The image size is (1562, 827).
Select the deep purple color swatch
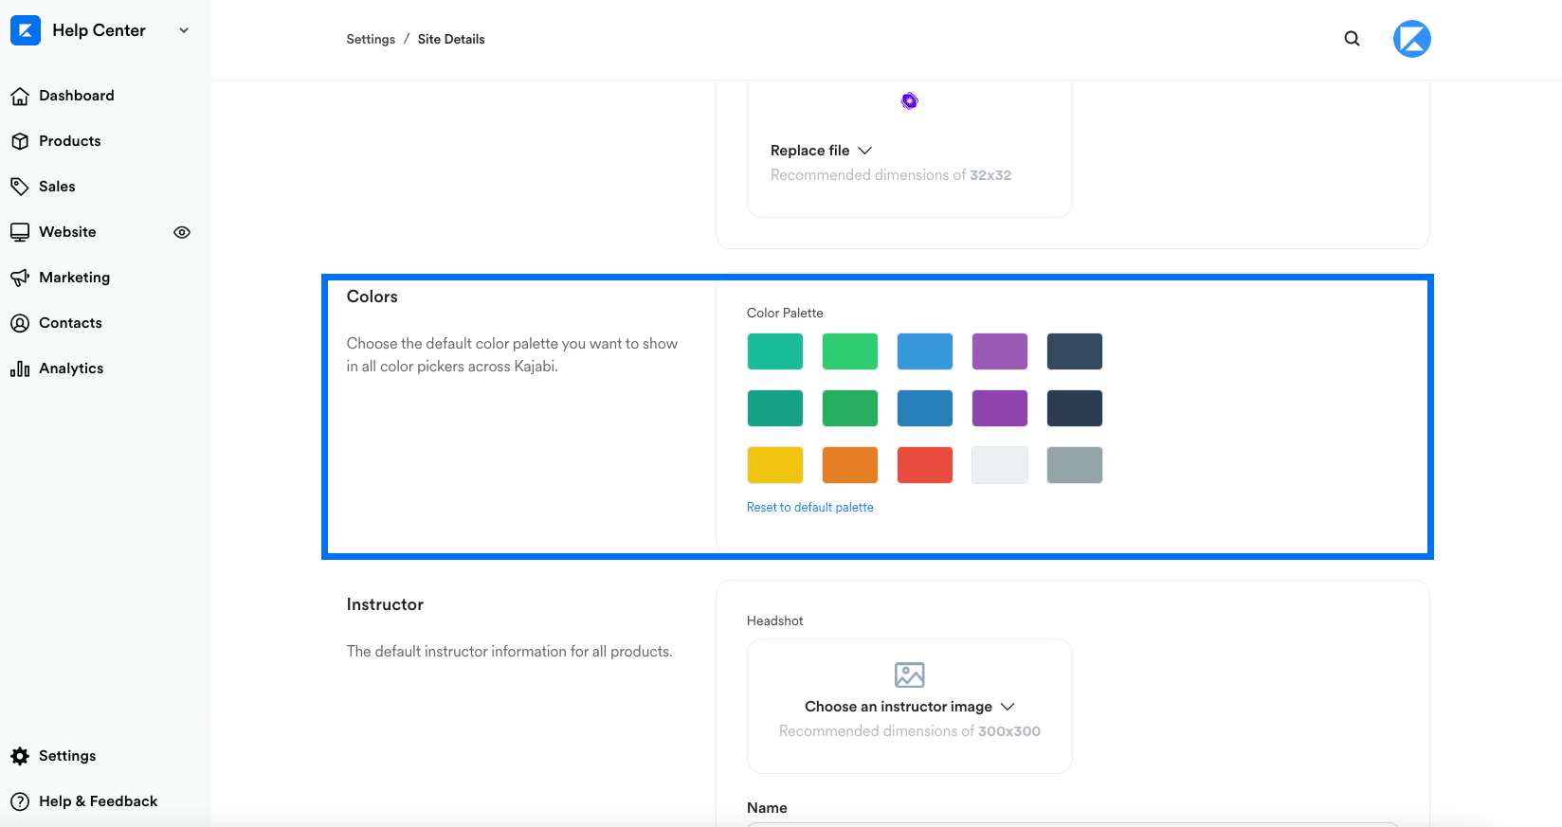1000,408
